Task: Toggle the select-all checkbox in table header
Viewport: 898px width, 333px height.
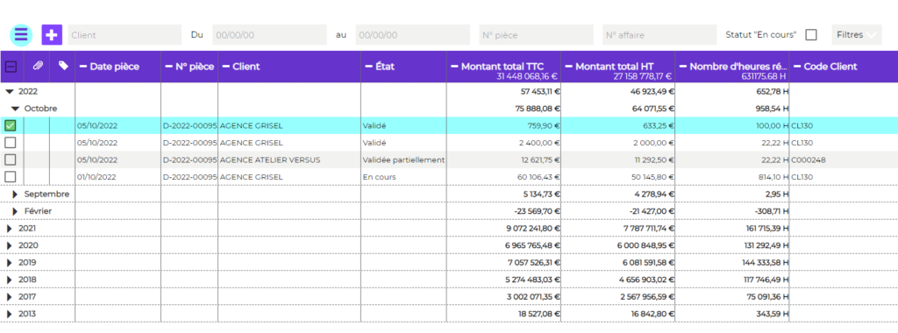Action: click(x=11, y=67)
